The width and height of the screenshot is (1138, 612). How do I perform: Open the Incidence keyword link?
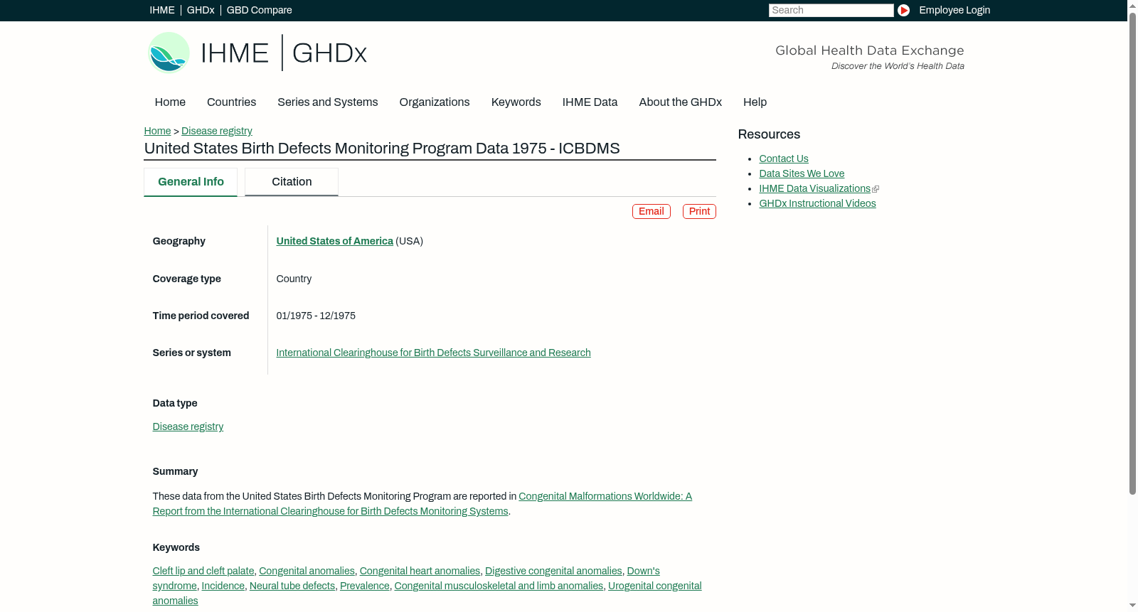click(x=223, y=586)
